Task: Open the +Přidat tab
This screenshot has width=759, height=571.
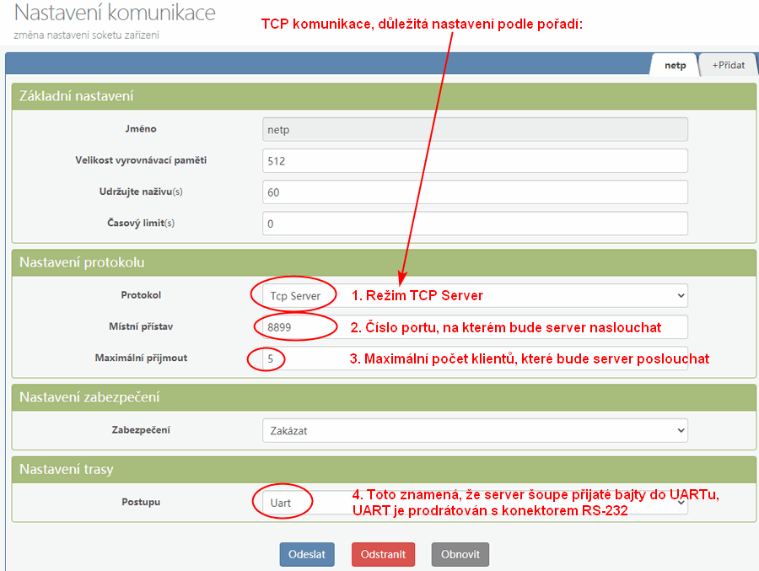Action: [728, 65]
